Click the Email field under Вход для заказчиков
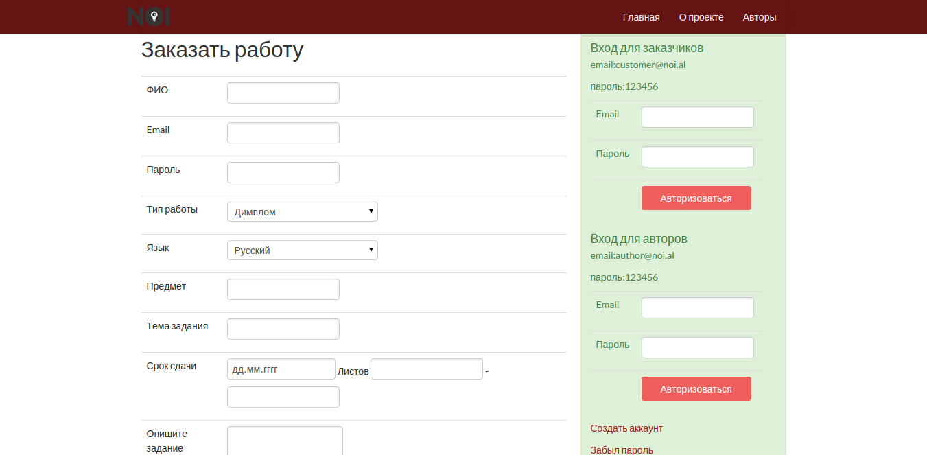Viewport: 927px width, 455px height. [x=698, y=117]
